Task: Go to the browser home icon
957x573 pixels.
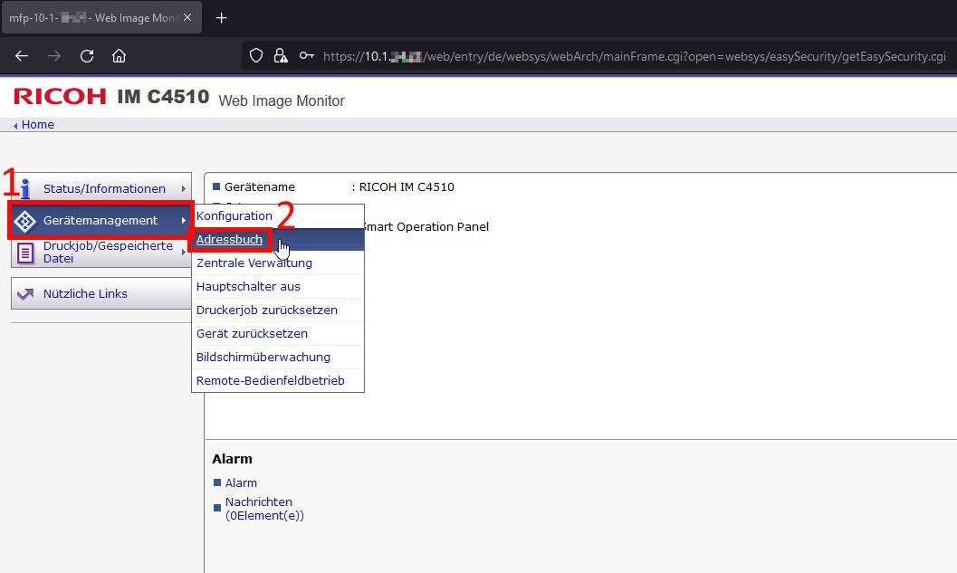Action: pyautogui.click(x=119, y=56)
